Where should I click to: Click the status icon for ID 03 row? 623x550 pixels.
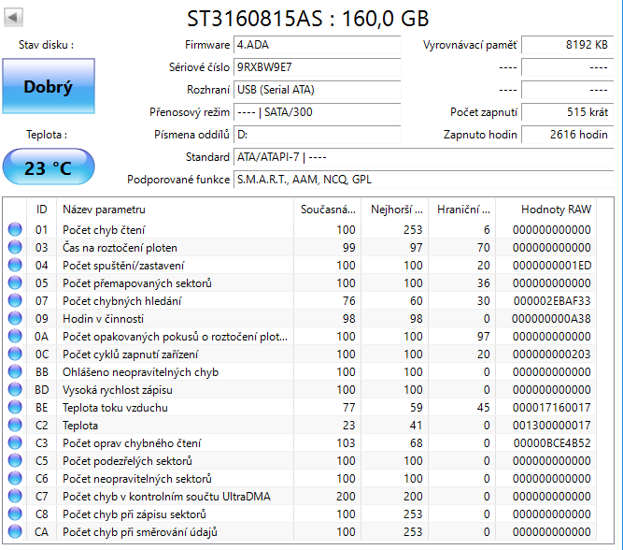(x=15, y=248)
